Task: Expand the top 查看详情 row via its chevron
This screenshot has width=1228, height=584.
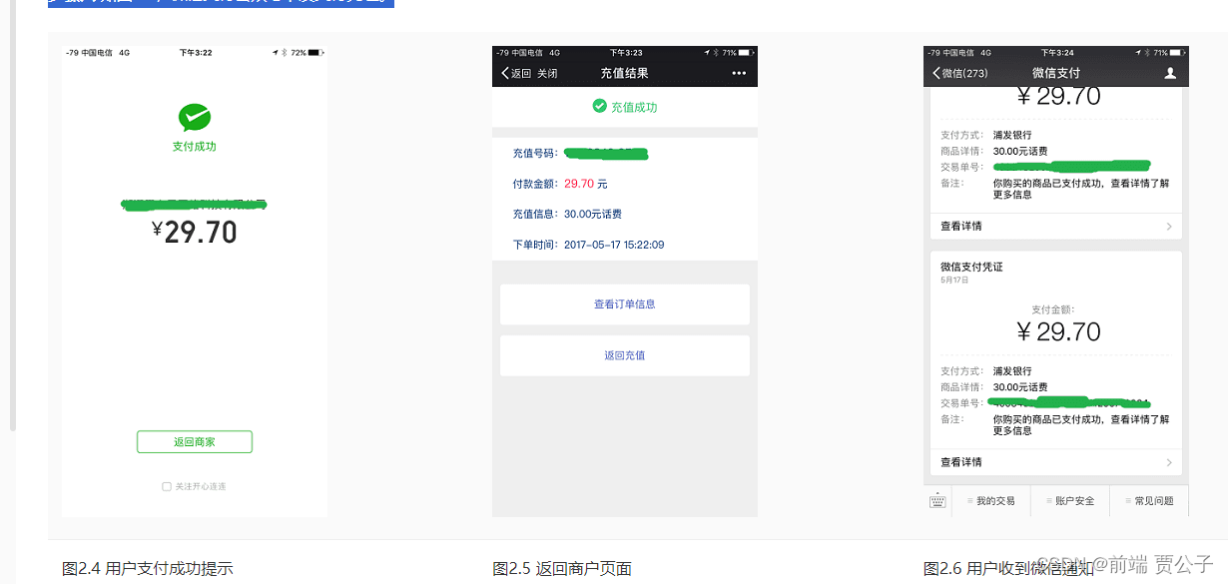Action: (x=1170, y=226)
